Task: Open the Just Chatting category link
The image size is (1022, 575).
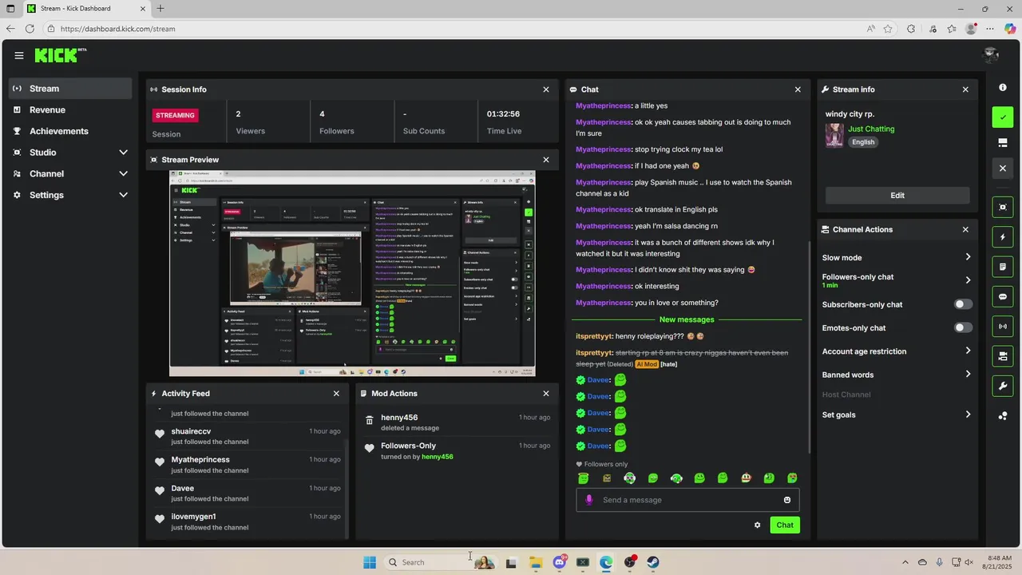Action: pos(871,129)
